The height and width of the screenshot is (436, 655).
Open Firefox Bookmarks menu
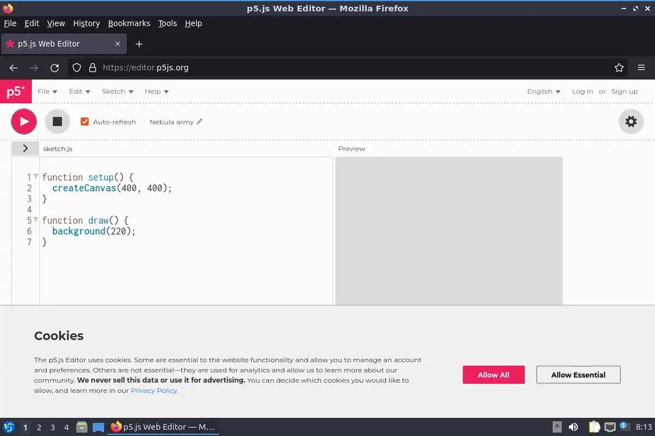[129, 23]
